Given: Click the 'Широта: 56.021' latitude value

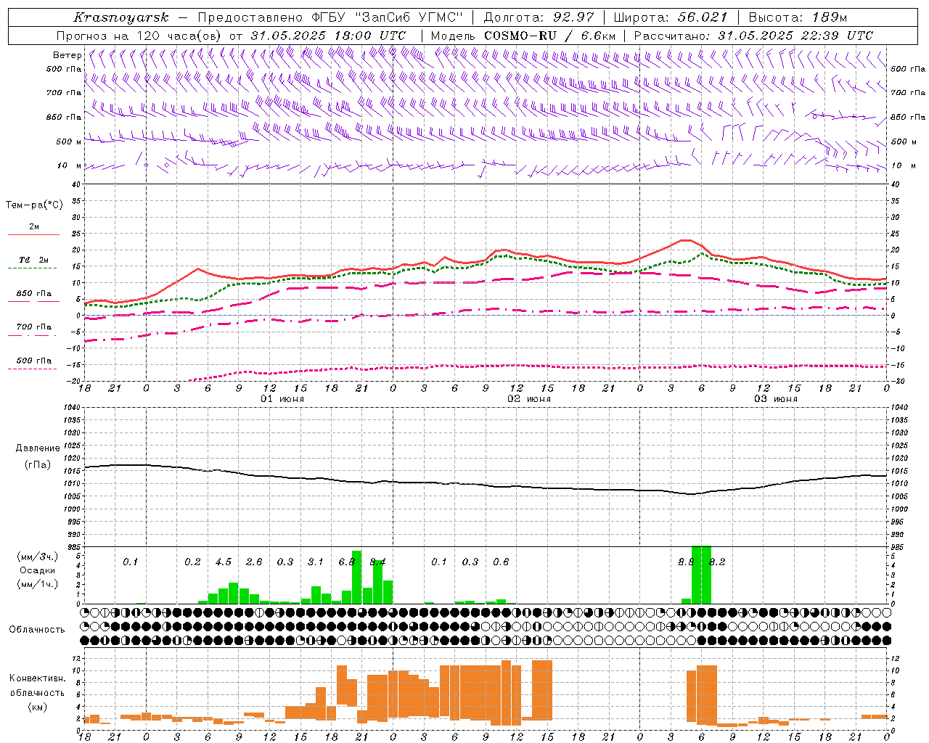Looking at the screenshot, I should pos(670,17).
